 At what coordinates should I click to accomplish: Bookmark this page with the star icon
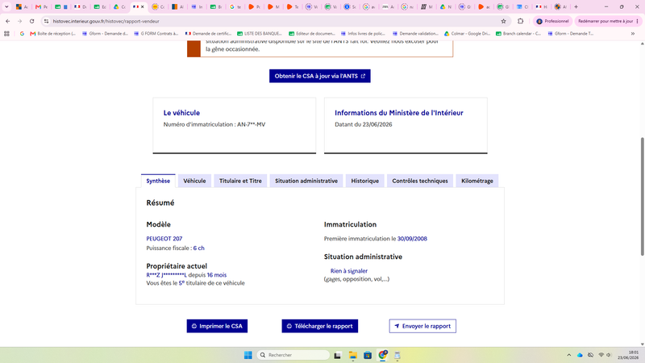tap(503, 21)
